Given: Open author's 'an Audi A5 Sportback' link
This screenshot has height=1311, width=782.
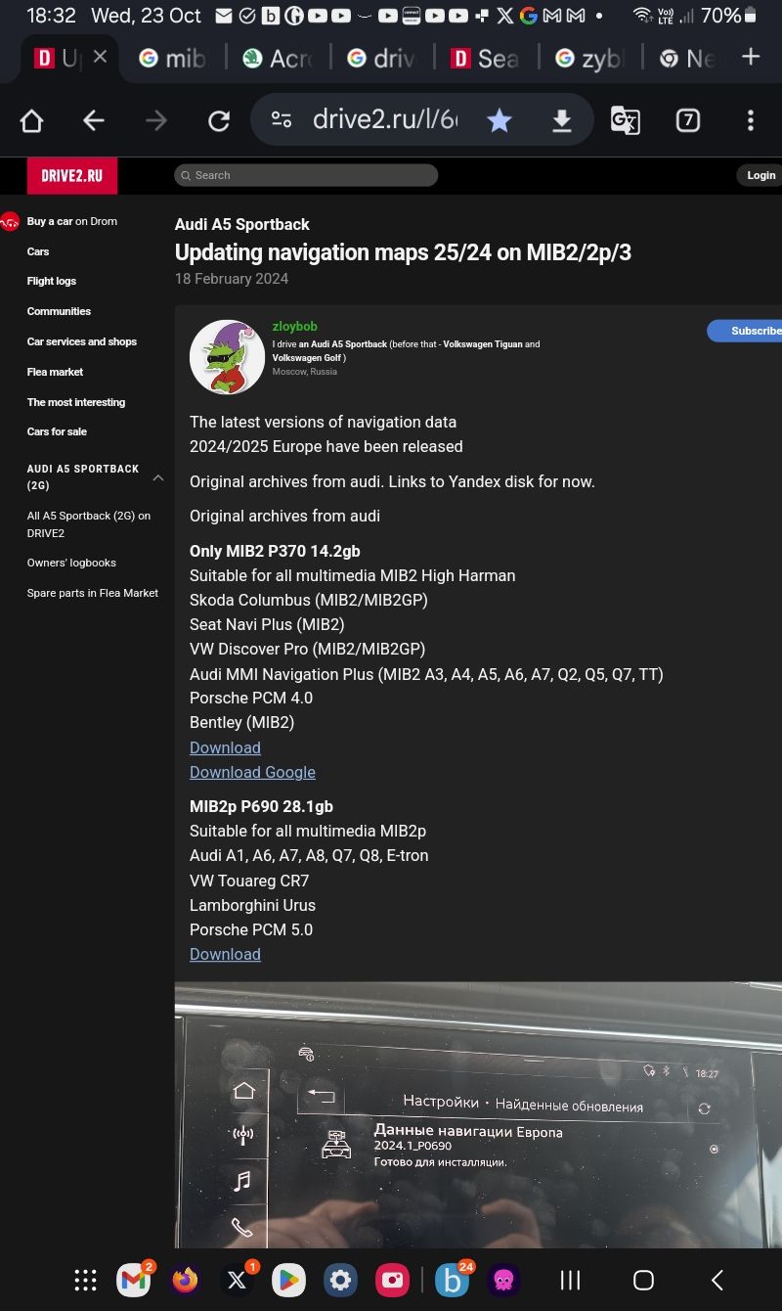Looking at the screenshot, I should tap(343, 344).
